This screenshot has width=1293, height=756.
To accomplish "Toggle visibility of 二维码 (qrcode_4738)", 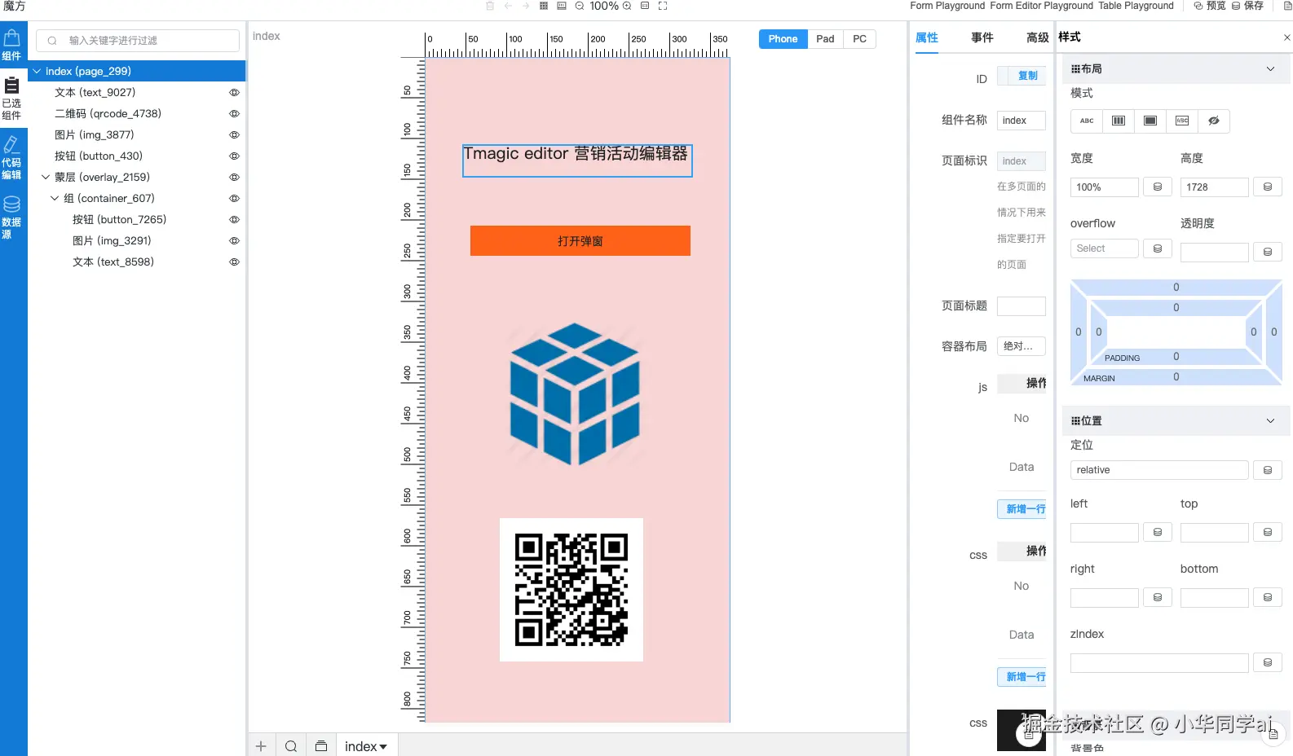I will click(234, 114).
